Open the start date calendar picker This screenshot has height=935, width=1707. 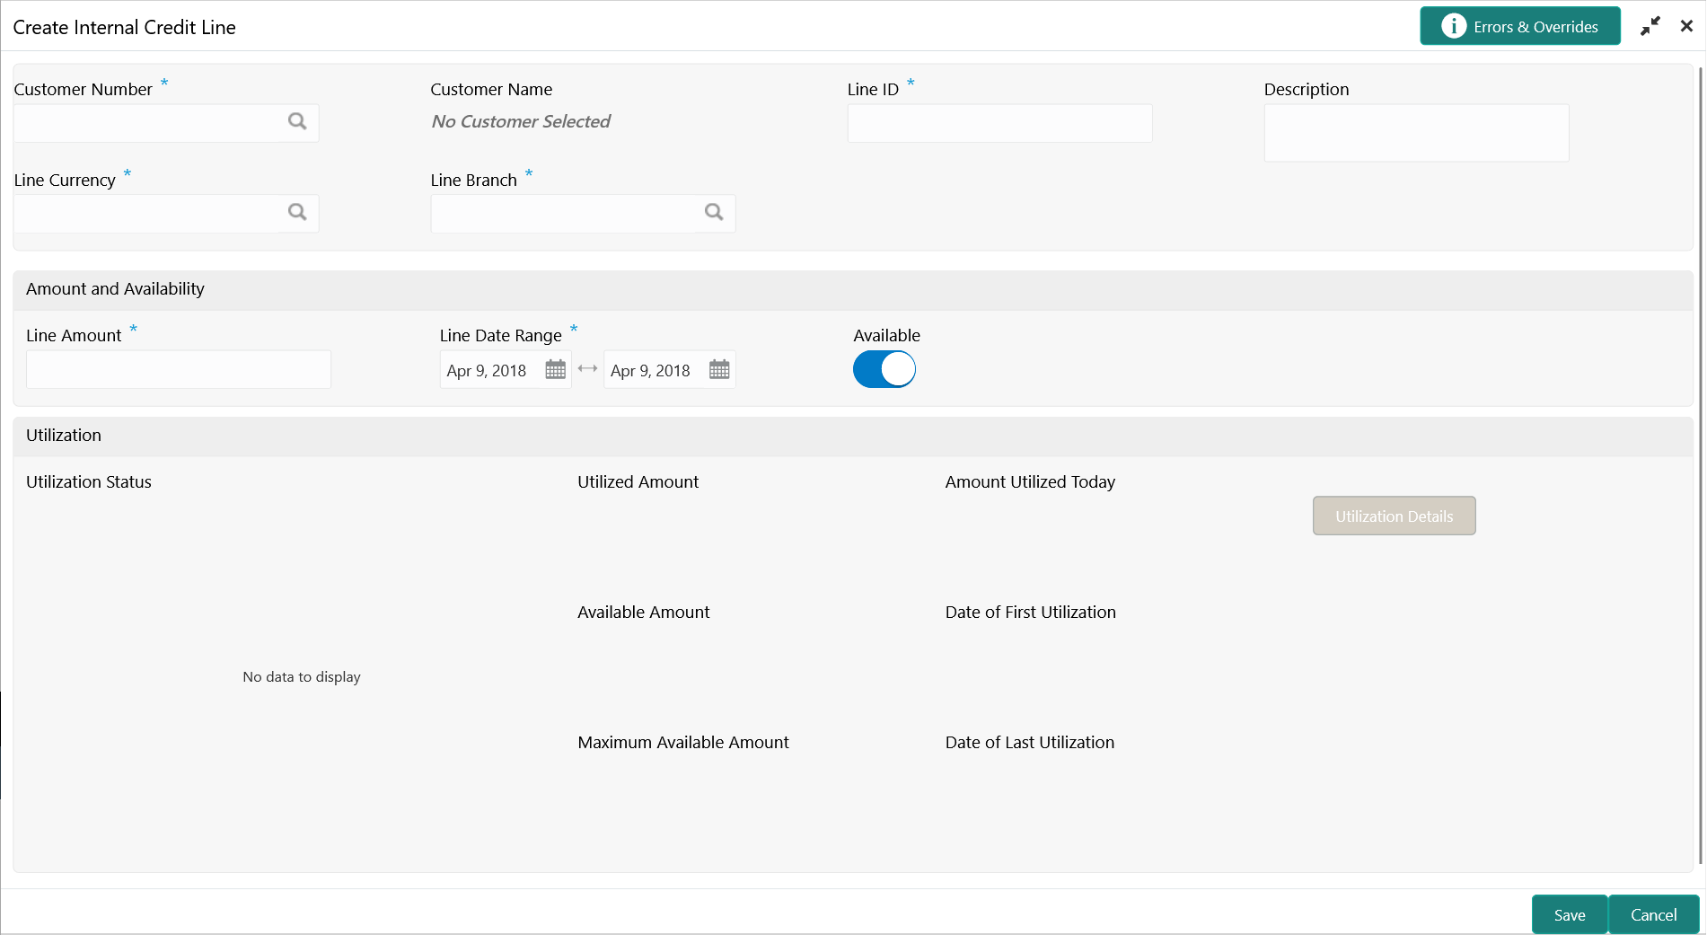coord(556,369)
